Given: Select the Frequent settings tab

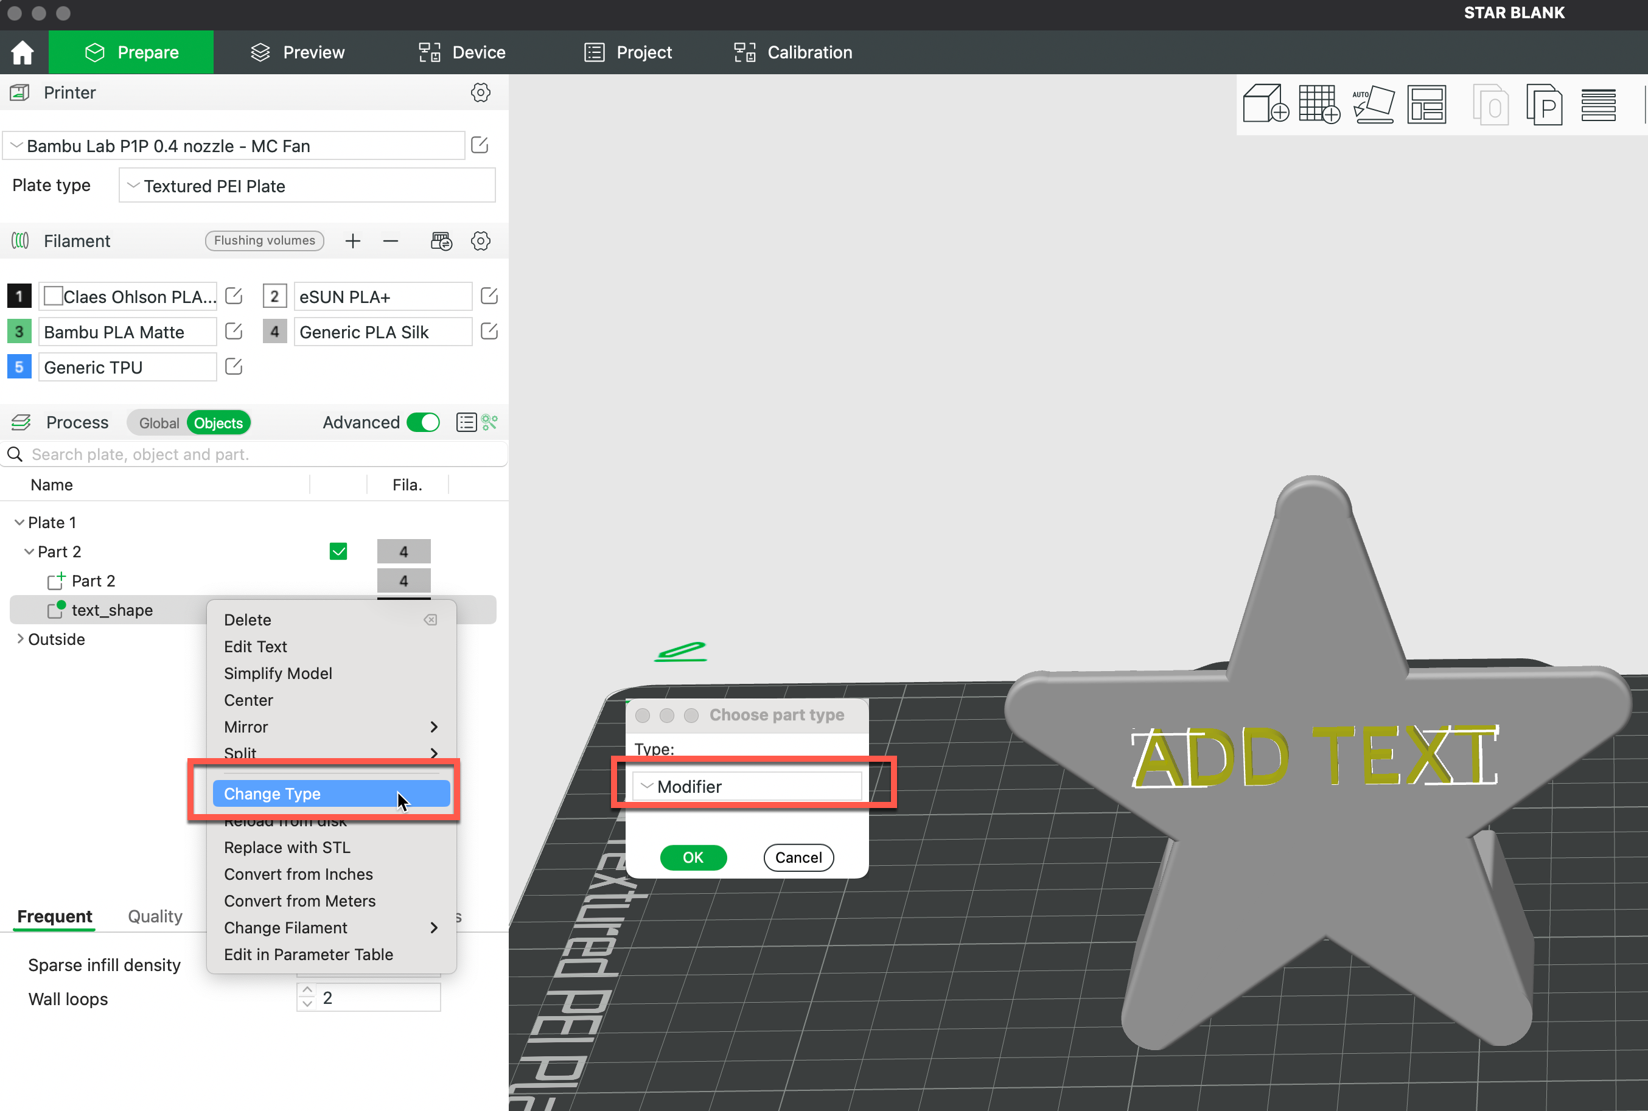Looking at the screenshot, I should pyautogui.click(x=55, y=916).
